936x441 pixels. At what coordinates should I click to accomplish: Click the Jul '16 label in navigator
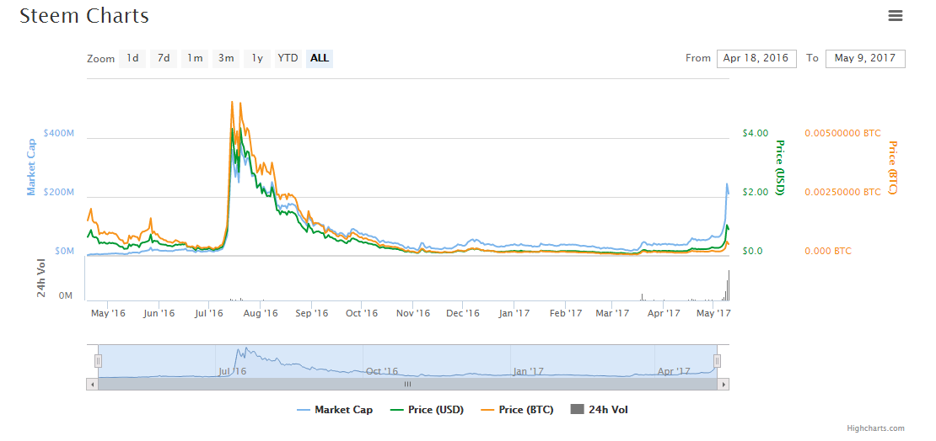232,371
